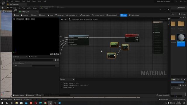187x105 pixels.
Task: Save the FishEye_mat material
Action: click(16, 15)
